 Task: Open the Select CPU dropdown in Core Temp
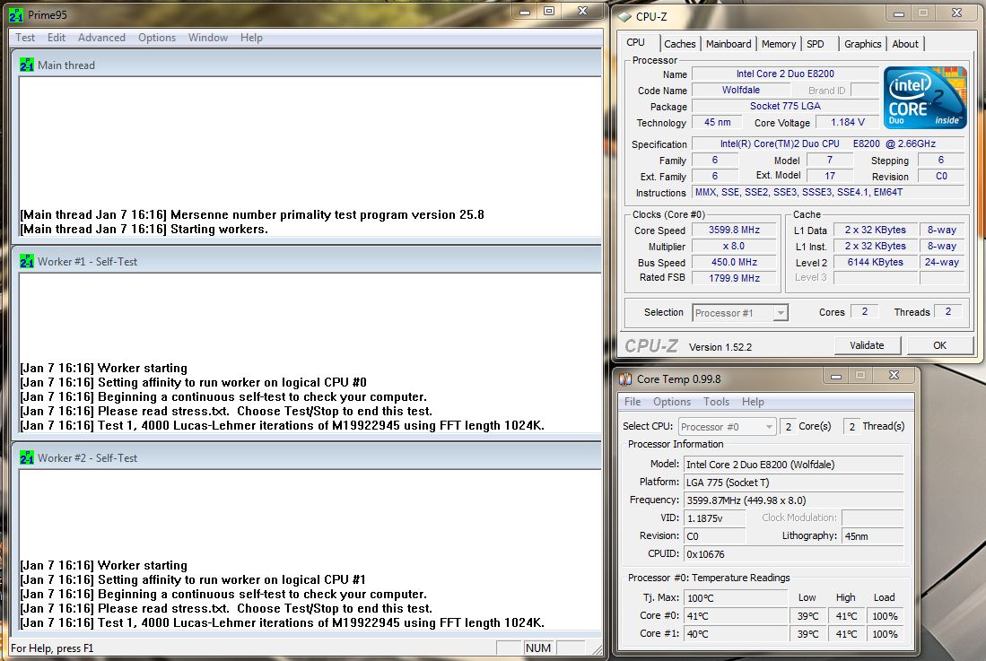(x=727, y=427)
